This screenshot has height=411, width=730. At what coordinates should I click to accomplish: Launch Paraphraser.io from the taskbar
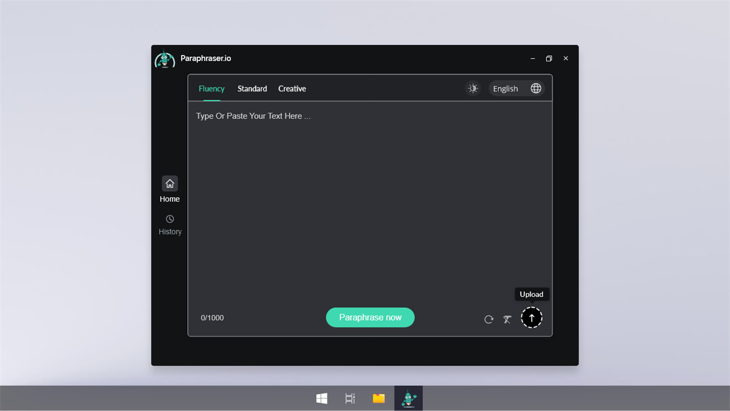pos(408,398)
